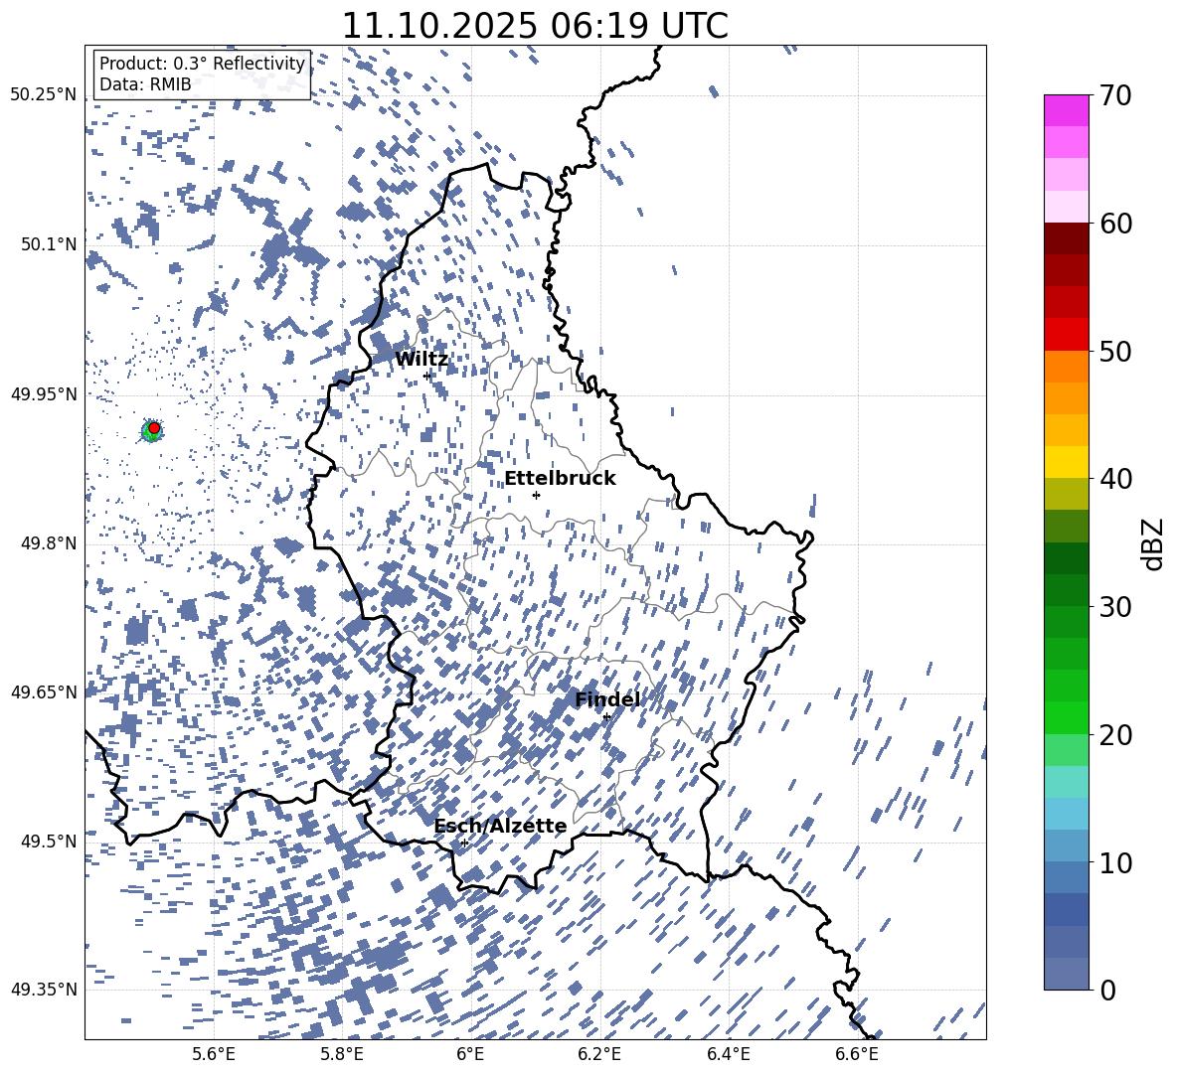1177x1074 pixels.
Task: Click the 50.25°N latitude tick label
Action: click(44, 95)
